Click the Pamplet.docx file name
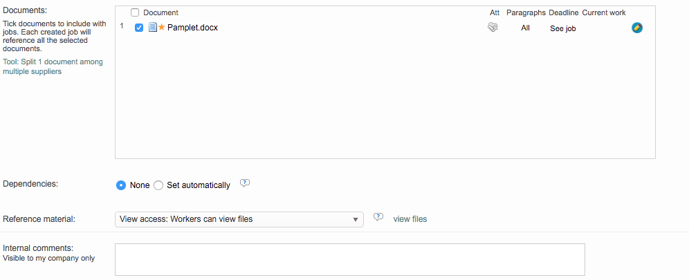The width and height of the screenshot is (689, 280). click(x=192, y=28)
